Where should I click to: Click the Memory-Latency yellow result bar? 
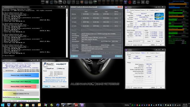21,94
